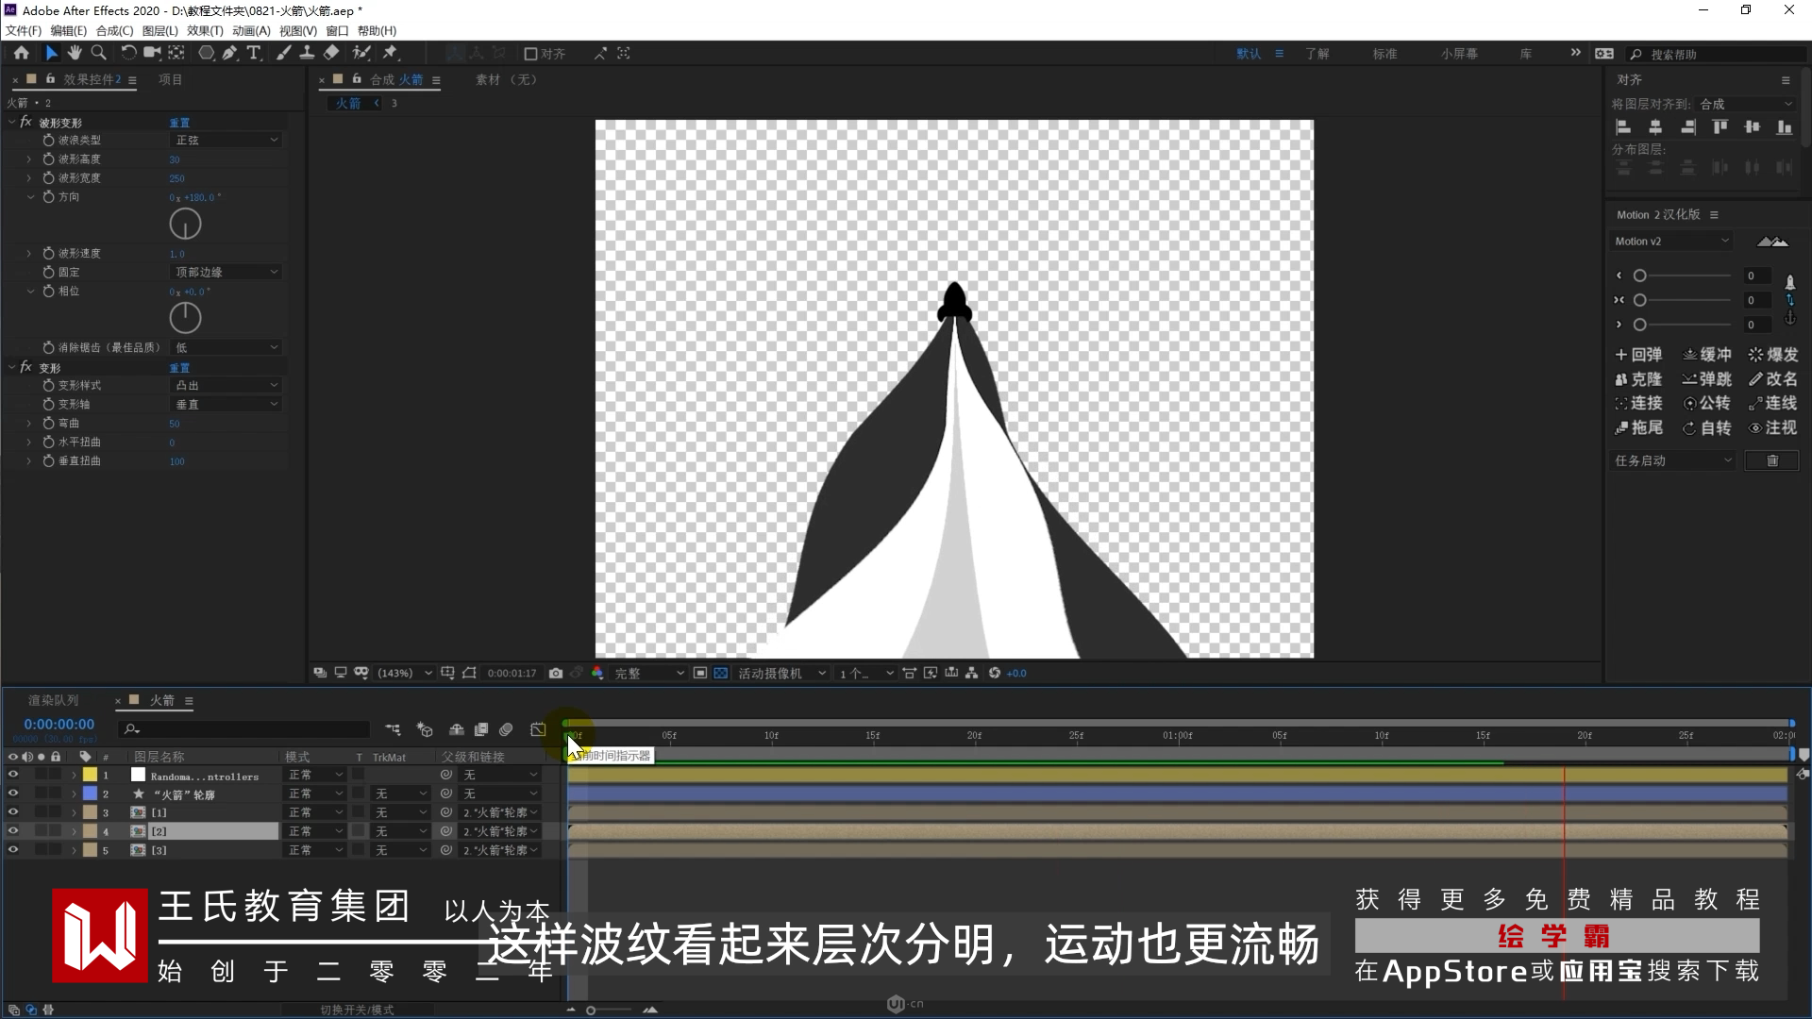Open the 效果(T) menu

click(x=205, y=31)
